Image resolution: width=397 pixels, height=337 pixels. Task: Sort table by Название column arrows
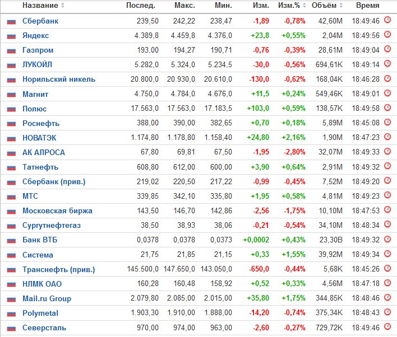pyautogui.click(x=63, y=5)
